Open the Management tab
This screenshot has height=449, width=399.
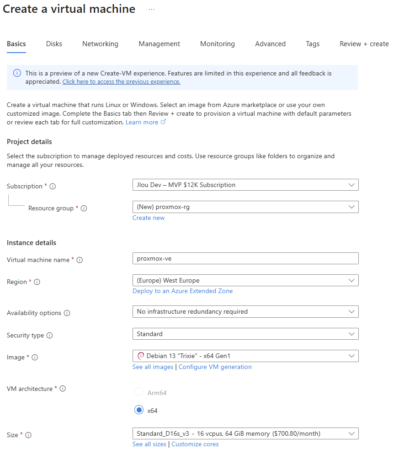(x=160, y=44)
